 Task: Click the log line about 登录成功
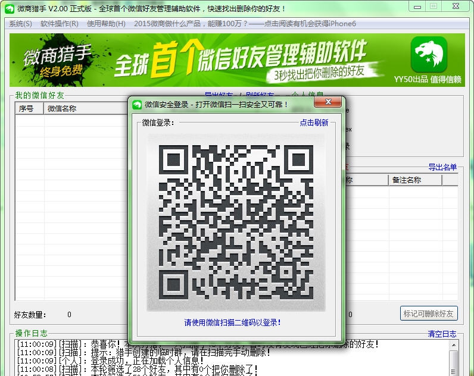[x=110, y=361]
